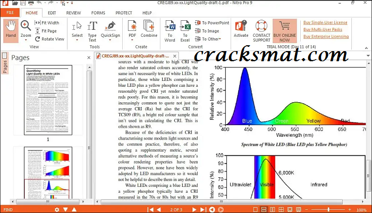Screen dimensions: 372x213
Task: Click Combine files icon
Action: pyautogui.click(x=149, y=26)
